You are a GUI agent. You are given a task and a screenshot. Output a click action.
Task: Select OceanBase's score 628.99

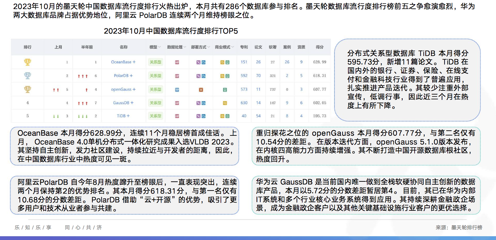[320, 62]
